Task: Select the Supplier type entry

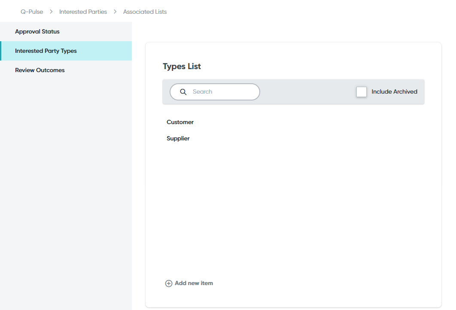Action: tap(178, 138)
